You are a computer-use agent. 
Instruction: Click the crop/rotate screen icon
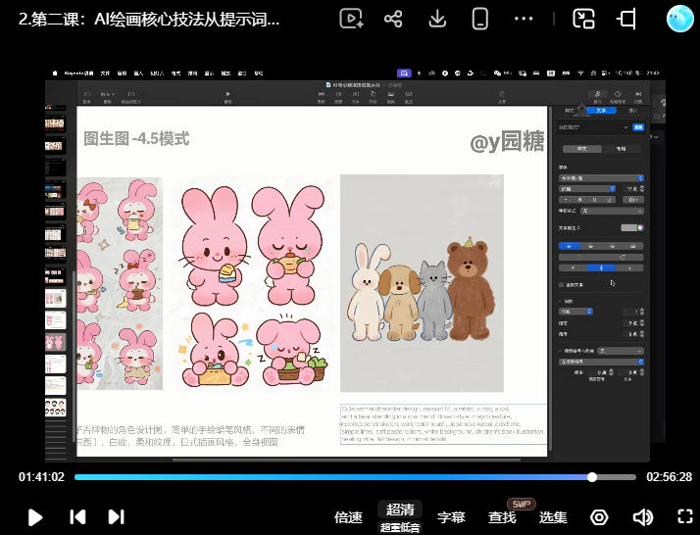pos(626,20)
